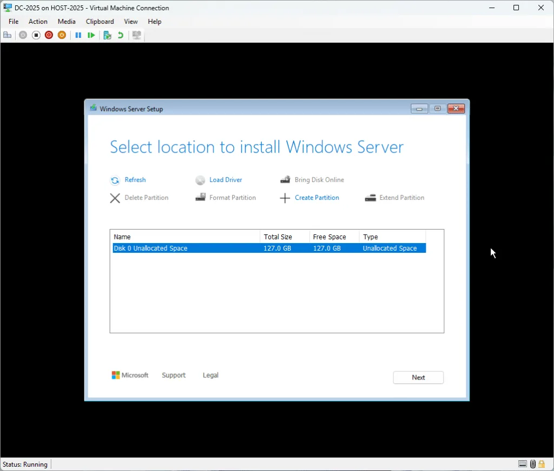Close the Windows Server Setup dialog
Screen dimensions: 554x471
(x=456, y=109)
